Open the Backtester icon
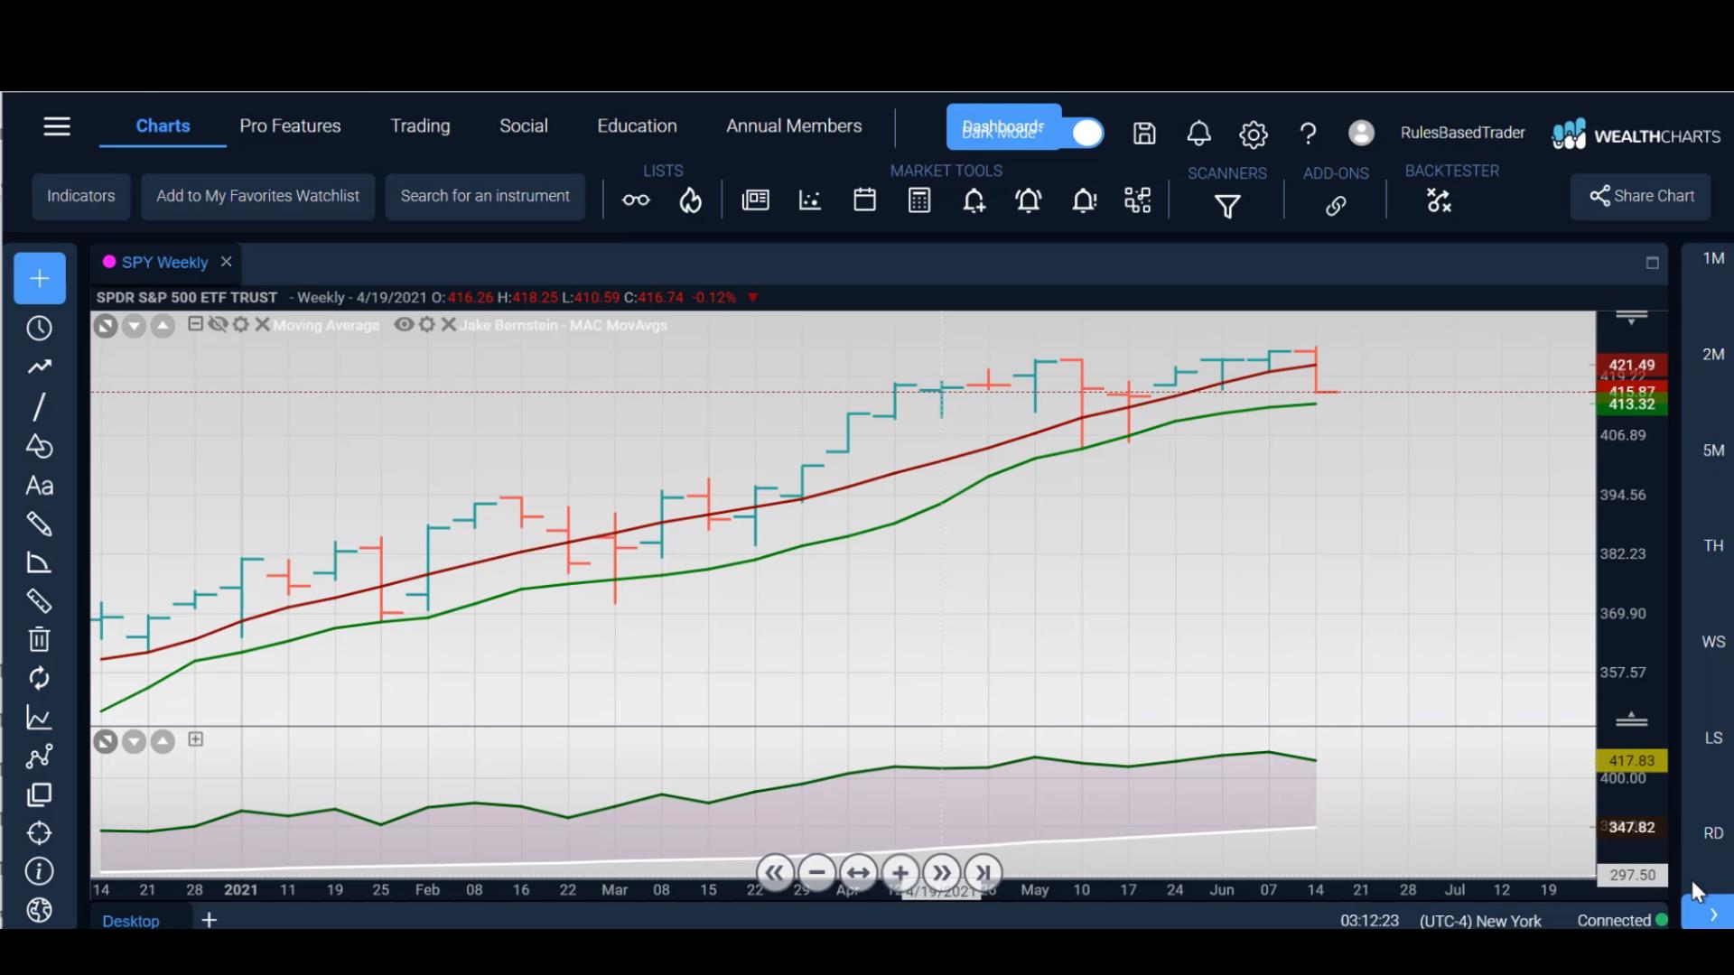This screenshot has width=1734, height=975. coord(1439,200)
